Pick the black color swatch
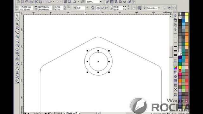The height and width of the screenshot is (114, 203). (x=180, y=21)
